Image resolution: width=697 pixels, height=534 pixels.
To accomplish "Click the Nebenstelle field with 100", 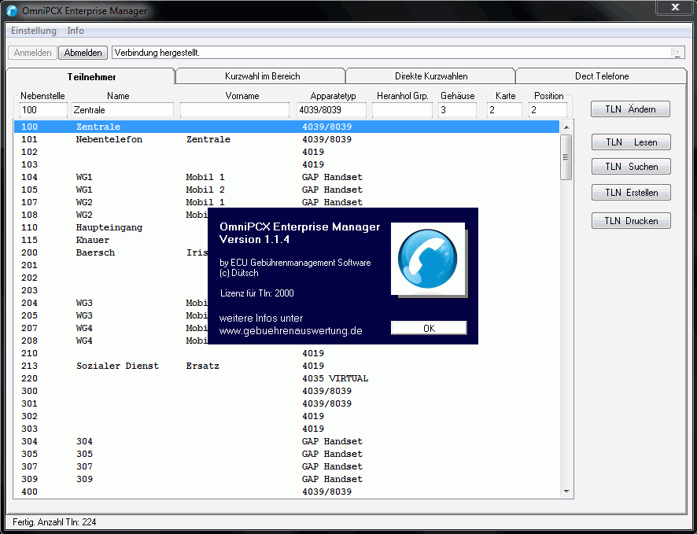I will point(43,110).
